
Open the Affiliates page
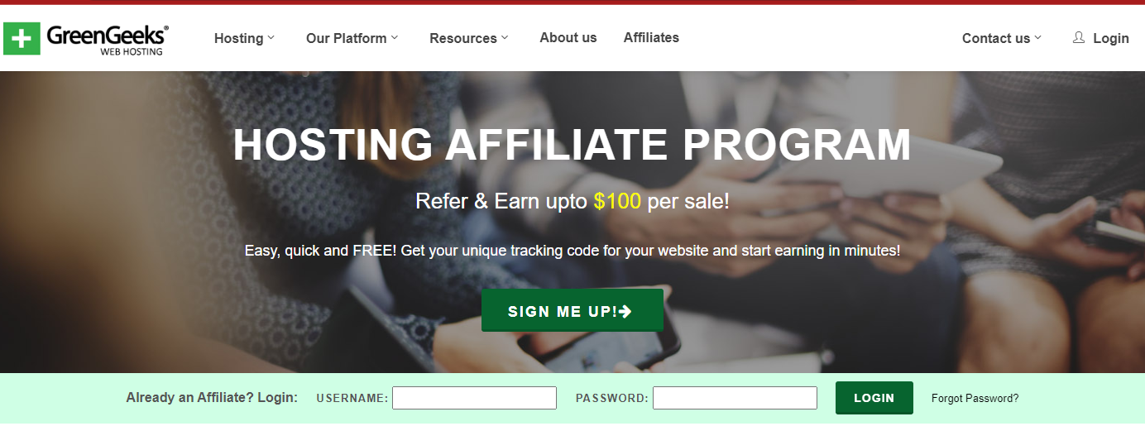[651, 37]
